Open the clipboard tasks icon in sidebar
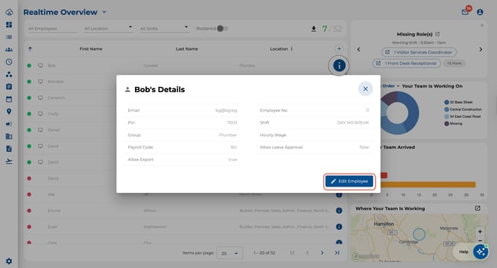The width and height of the screenshot is (497, 268). click(9, 87)
